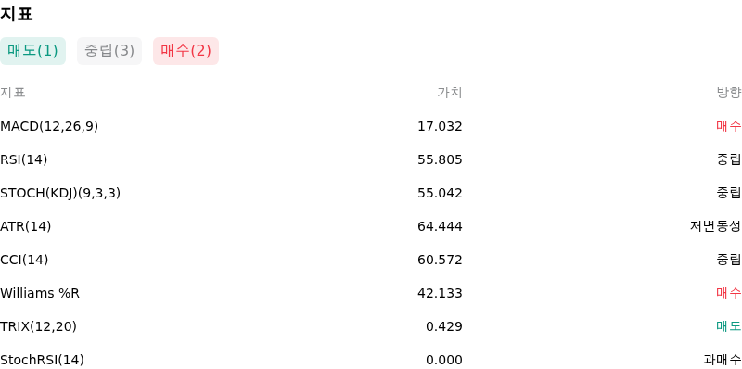Click the red 매수 signal for Williams %R
Viewport: 742px width, 369px height.
[729, 293]
